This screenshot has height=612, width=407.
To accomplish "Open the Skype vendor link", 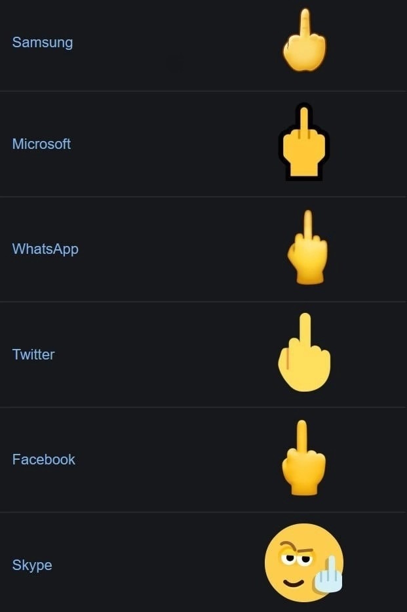I will [32, 565].
